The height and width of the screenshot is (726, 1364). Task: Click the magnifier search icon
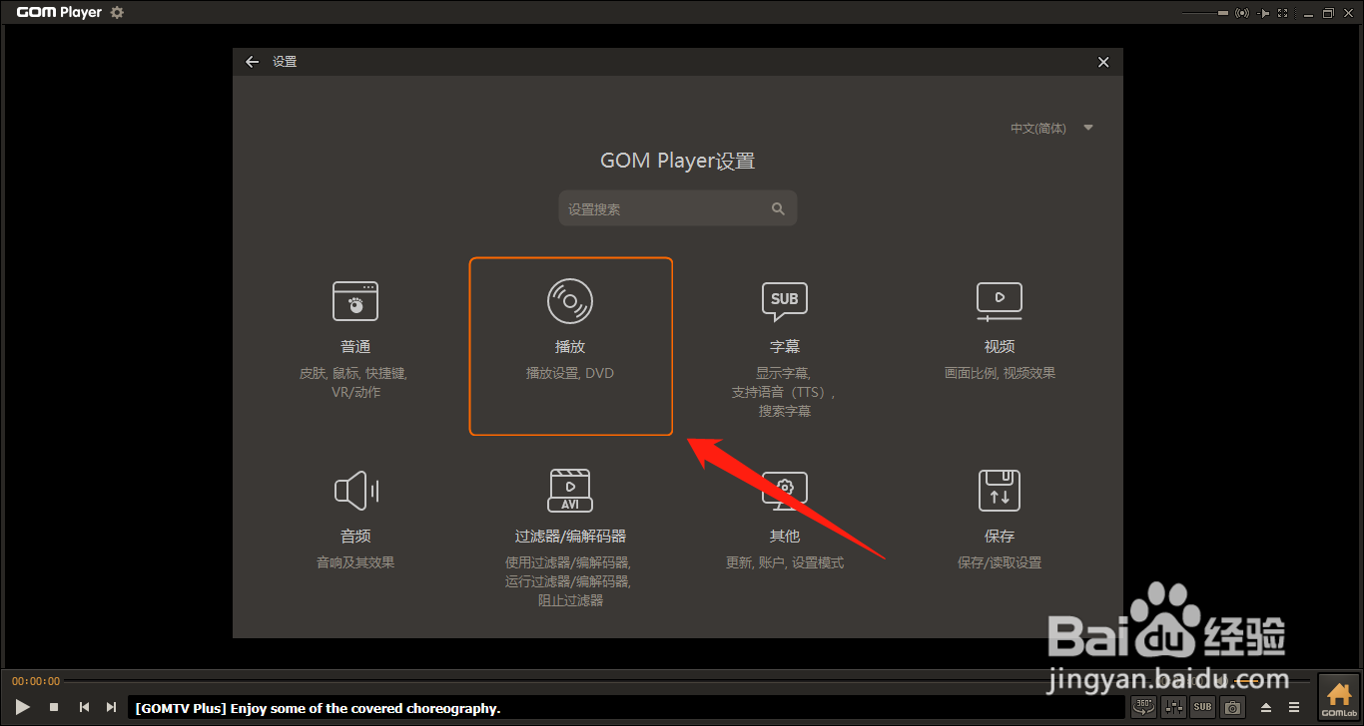pyautogui.click(x=778, y=209)
